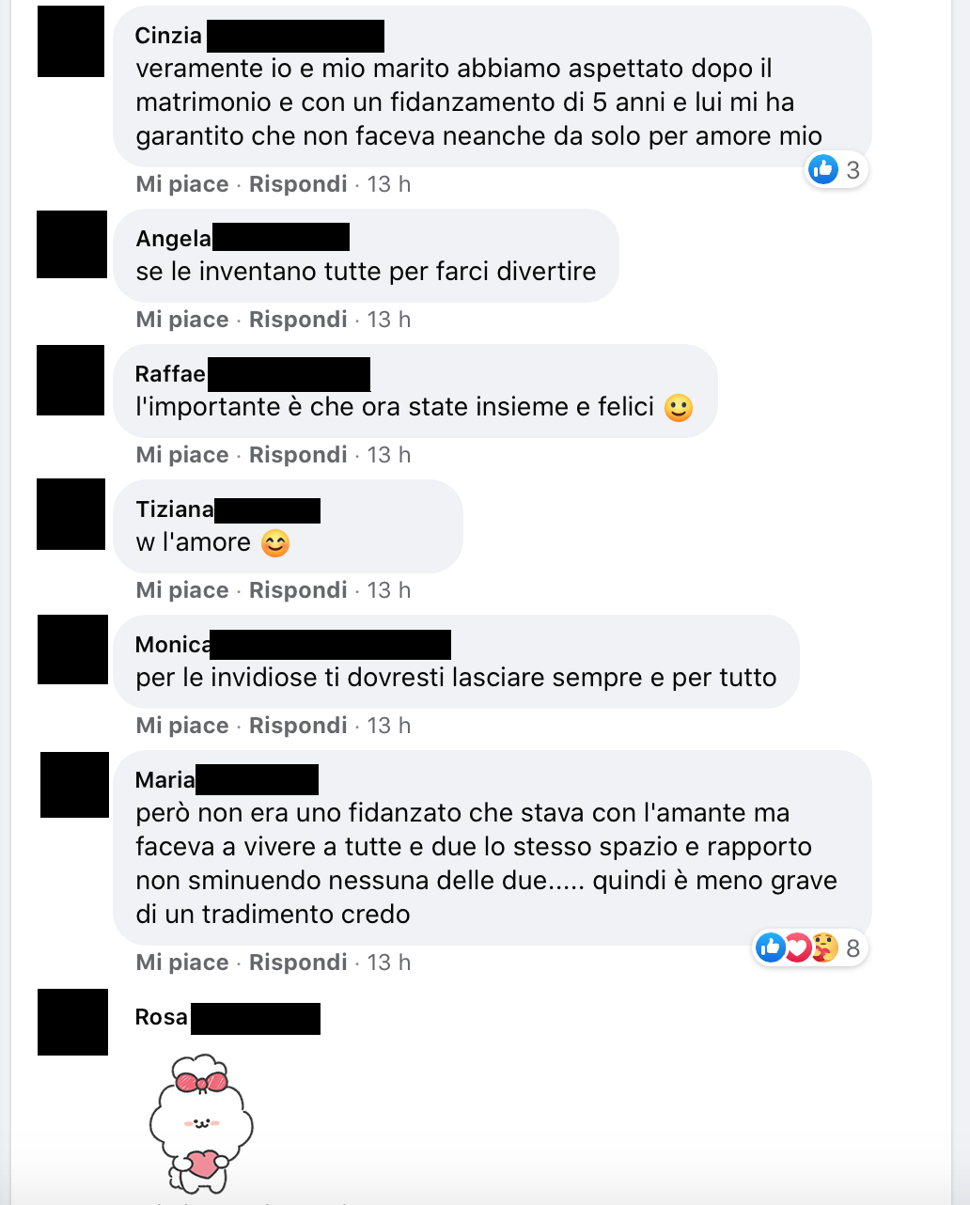Open Maria's profile picture
This screenshot has height=1205, width=970.
(74, 785)
